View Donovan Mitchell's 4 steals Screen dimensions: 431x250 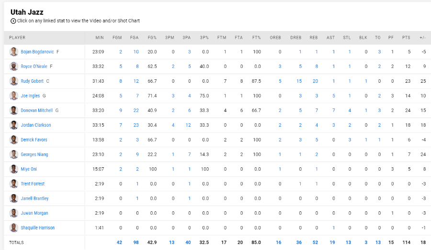[x=350, y=110]
